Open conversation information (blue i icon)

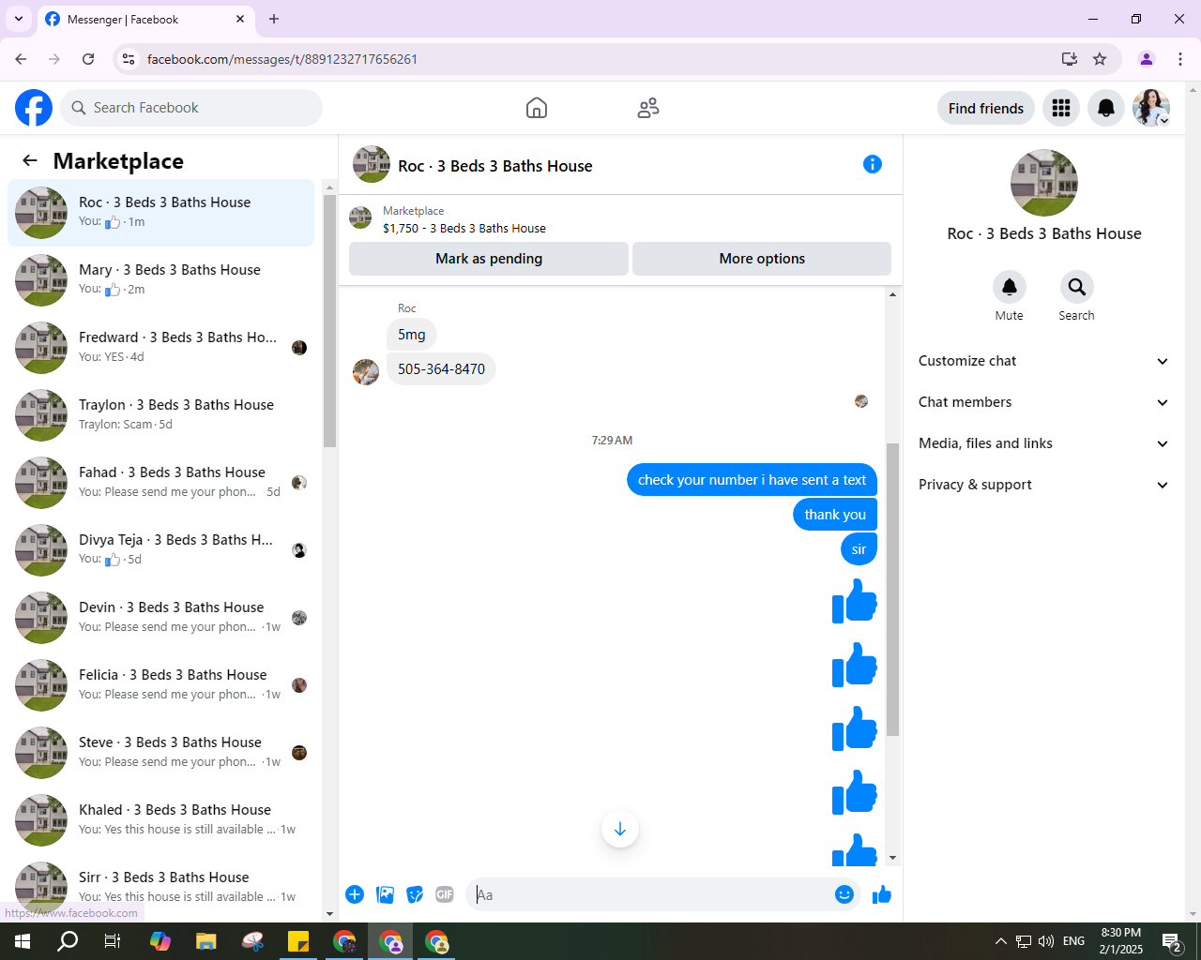pos(873,164)
